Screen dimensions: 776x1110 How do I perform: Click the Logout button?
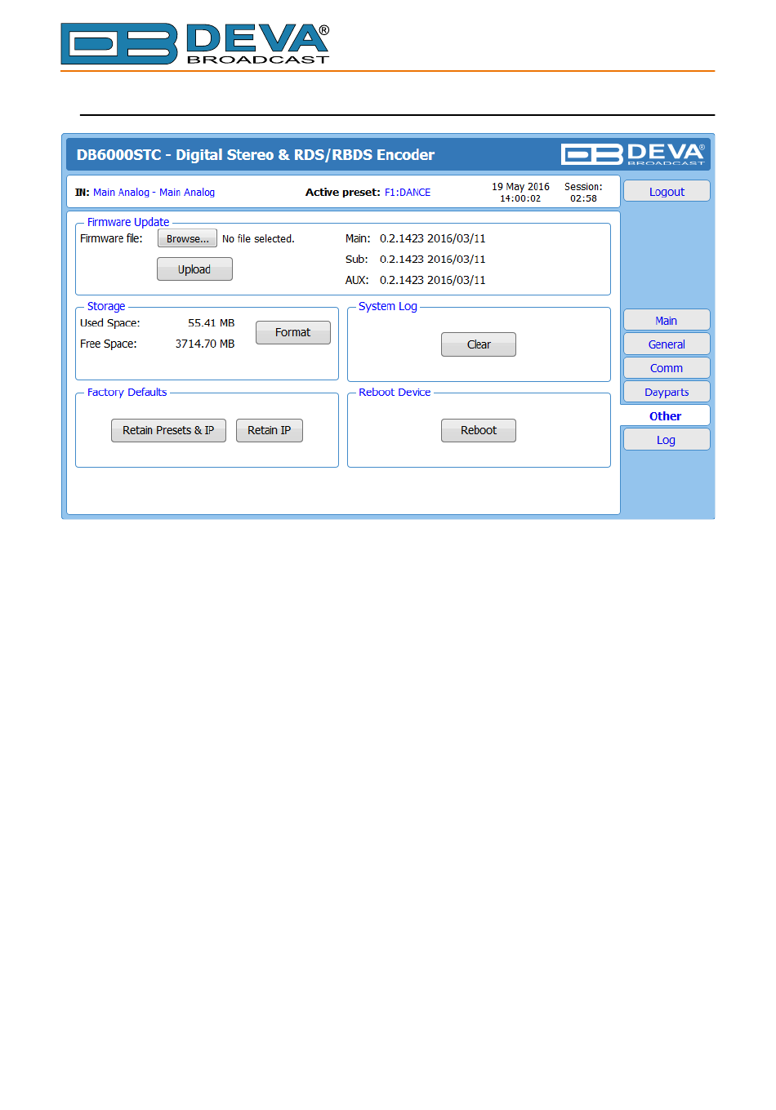click(x=667, y=191)
